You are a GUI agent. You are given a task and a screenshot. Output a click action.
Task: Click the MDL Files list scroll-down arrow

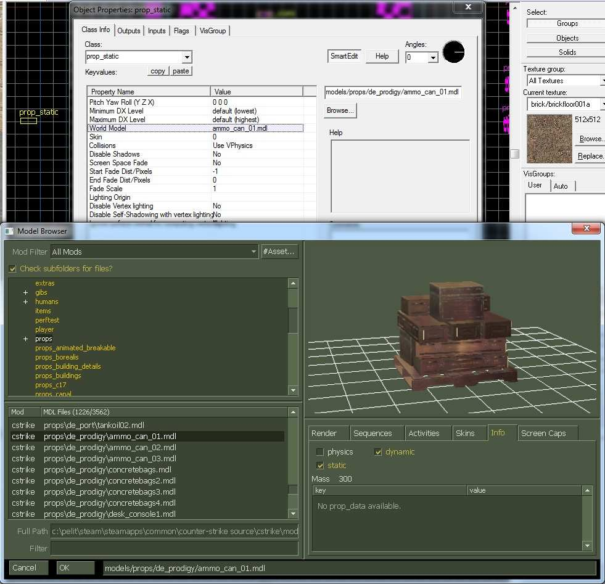pos(293,514)
